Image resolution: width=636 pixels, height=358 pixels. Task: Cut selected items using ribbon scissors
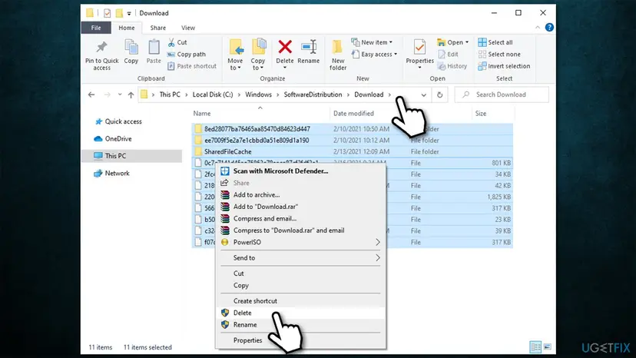(x=177, y=42)
